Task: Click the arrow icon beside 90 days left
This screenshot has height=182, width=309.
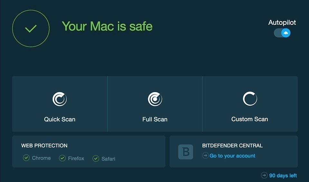Action: 265,175
